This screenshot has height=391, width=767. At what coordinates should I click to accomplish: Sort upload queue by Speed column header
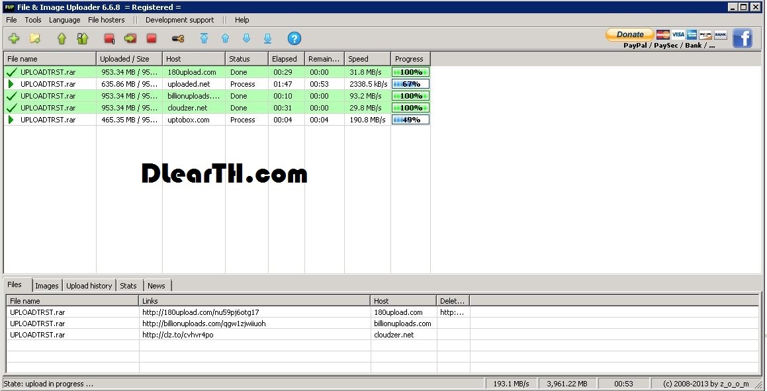coord(367,59)
